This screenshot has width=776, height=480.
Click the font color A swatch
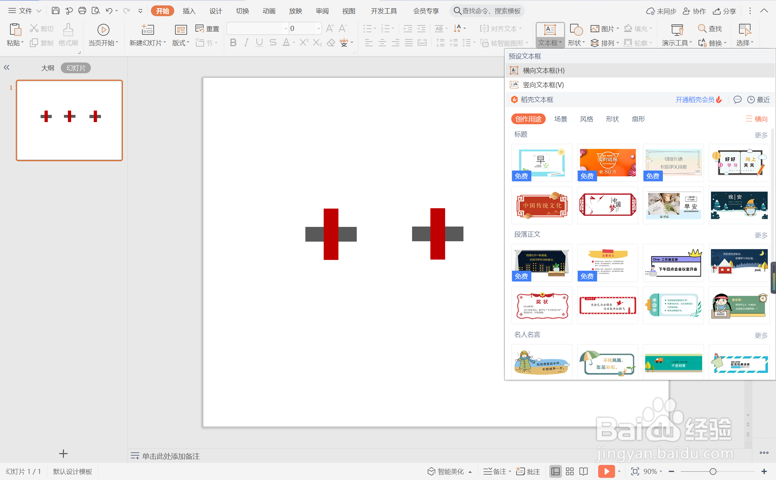coord(286,43)
